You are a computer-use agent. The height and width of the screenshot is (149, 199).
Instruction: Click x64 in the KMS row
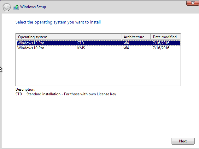click(x=126, y=48)
